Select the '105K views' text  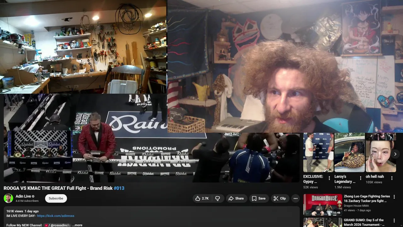374,182
